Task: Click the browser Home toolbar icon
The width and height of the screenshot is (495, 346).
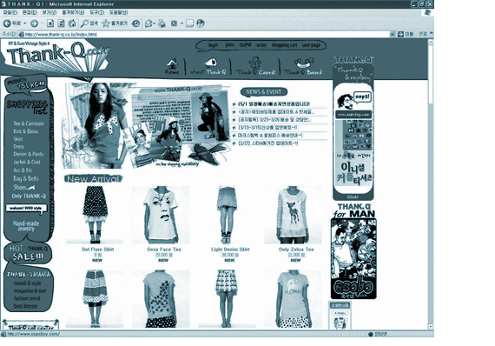Action: (x=72, y=23)
